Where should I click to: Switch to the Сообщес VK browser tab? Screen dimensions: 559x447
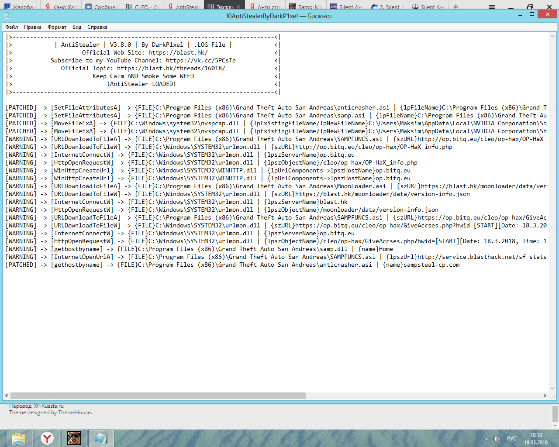[102, 7]
